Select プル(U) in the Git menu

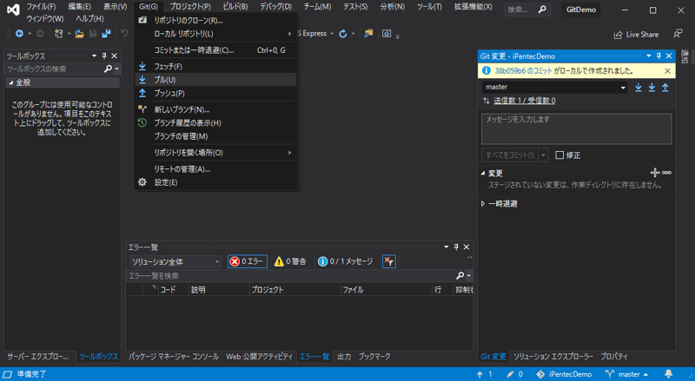(215, 80)
